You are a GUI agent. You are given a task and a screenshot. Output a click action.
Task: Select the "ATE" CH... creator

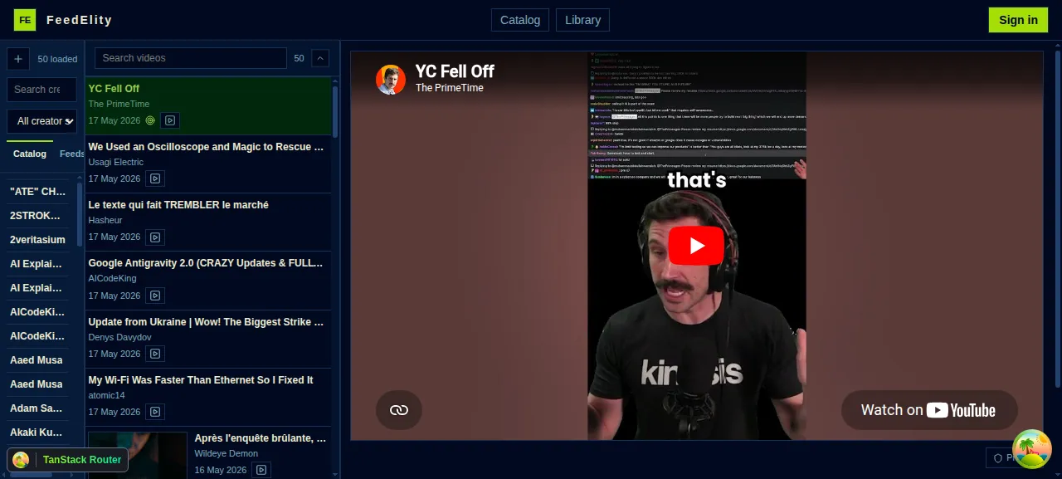click(37, 191)
